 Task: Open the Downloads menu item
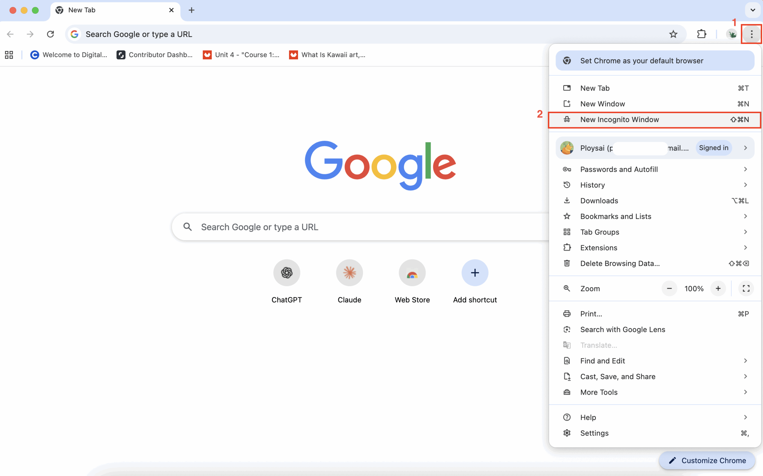[x=599, y=200]
